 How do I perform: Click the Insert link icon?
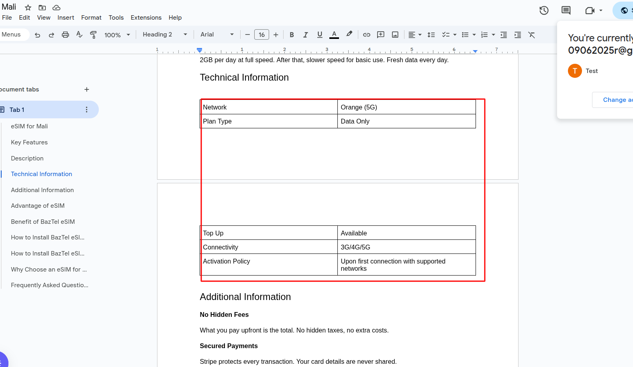(x=366, y=35)
